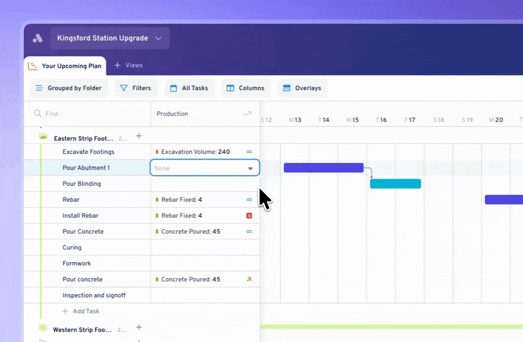Open the None production dropdown
523x342 pixels.
[205, 168]
